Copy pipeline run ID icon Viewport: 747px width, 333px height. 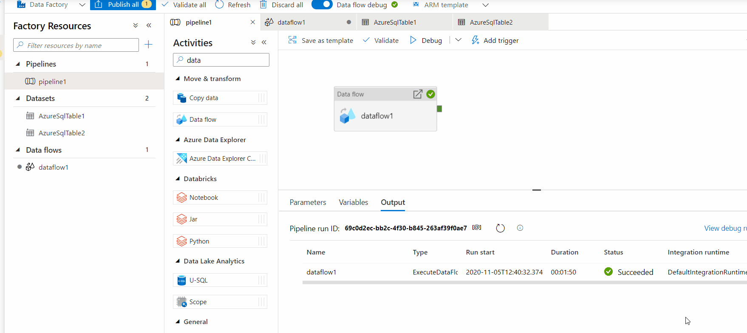click(477, 227)
